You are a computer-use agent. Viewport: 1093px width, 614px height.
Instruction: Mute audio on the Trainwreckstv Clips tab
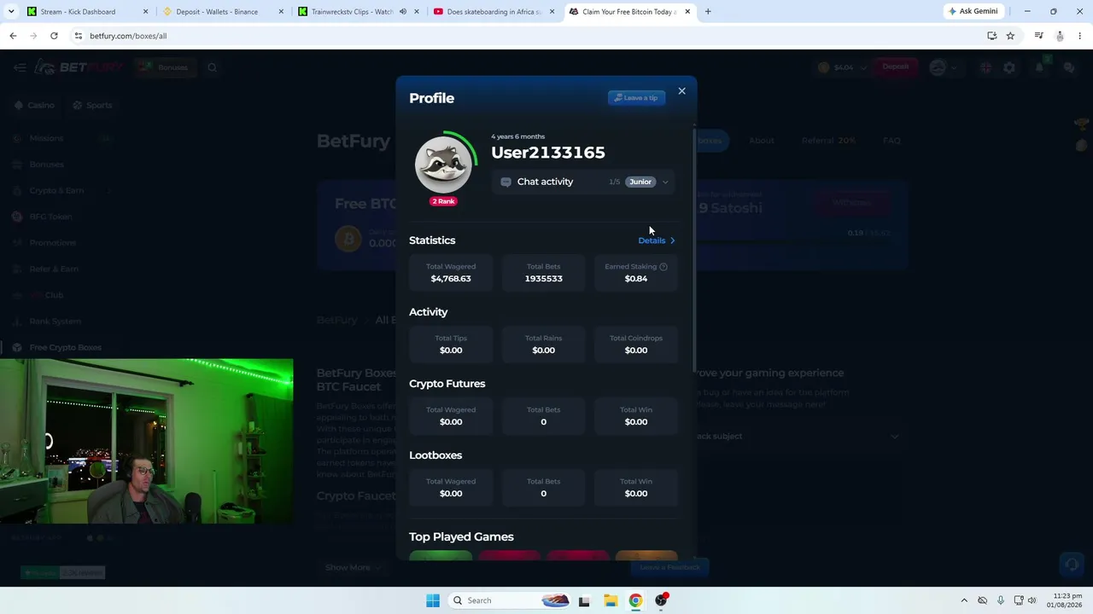tap(403, 12)
